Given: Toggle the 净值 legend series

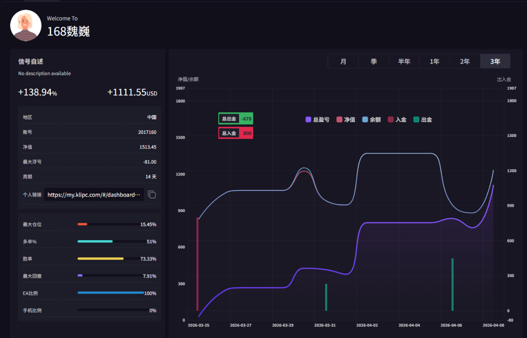Looking at the screenshot, I should [345, 119].
